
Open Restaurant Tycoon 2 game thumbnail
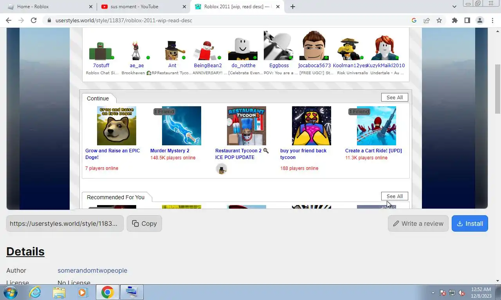(247, 126)
